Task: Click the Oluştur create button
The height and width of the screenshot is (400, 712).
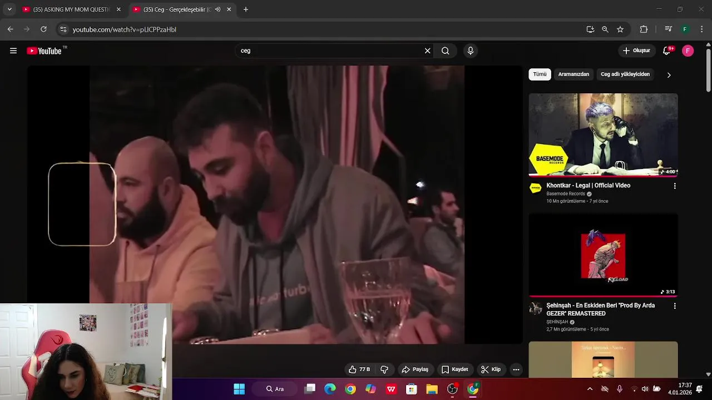Action: click(636, 51)
